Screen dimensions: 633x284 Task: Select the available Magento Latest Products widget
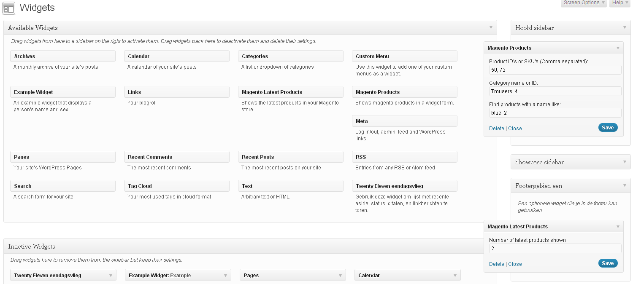pos(291,92)
